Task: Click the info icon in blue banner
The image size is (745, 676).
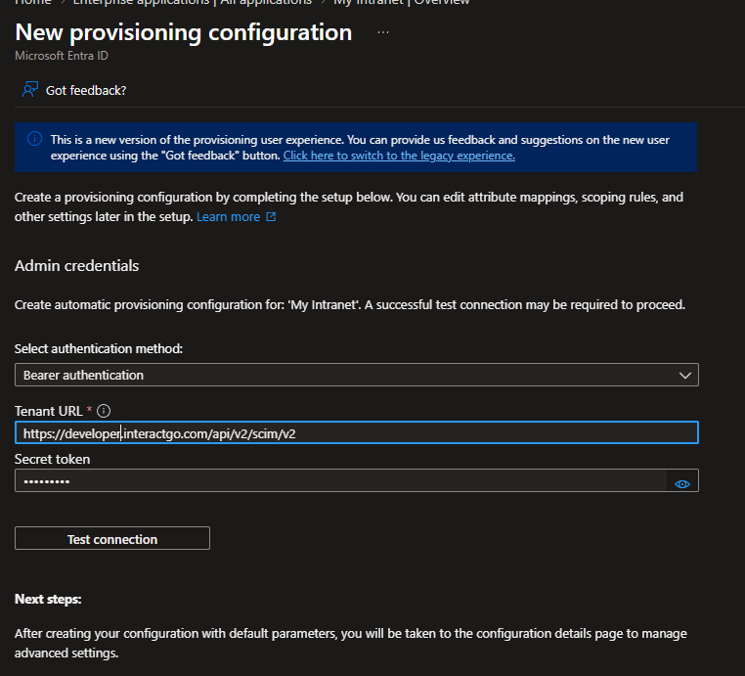Action: pos(34,139)
